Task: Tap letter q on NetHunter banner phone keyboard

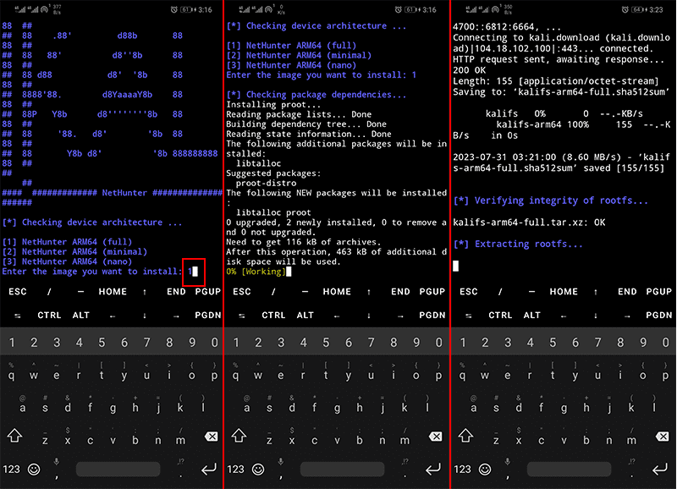Action: (11, 375)
